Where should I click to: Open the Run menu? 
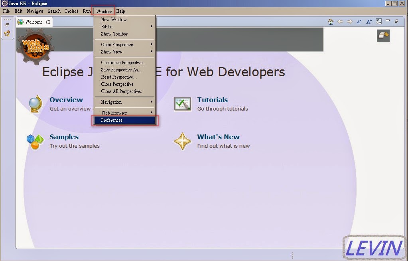[x=87, y=11]
